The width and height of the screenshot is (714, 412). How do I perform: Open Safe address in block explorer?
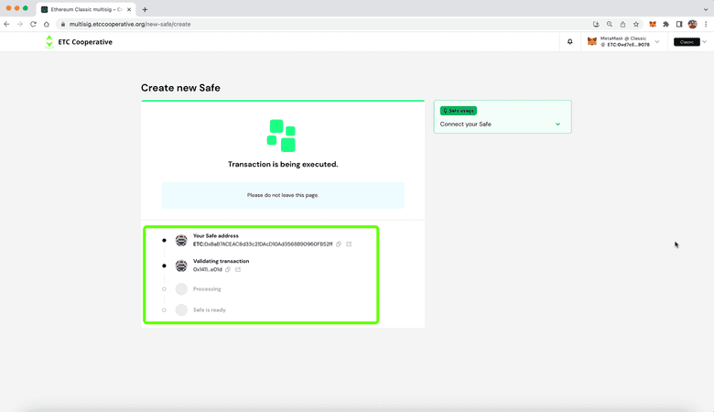pos(349,244)
